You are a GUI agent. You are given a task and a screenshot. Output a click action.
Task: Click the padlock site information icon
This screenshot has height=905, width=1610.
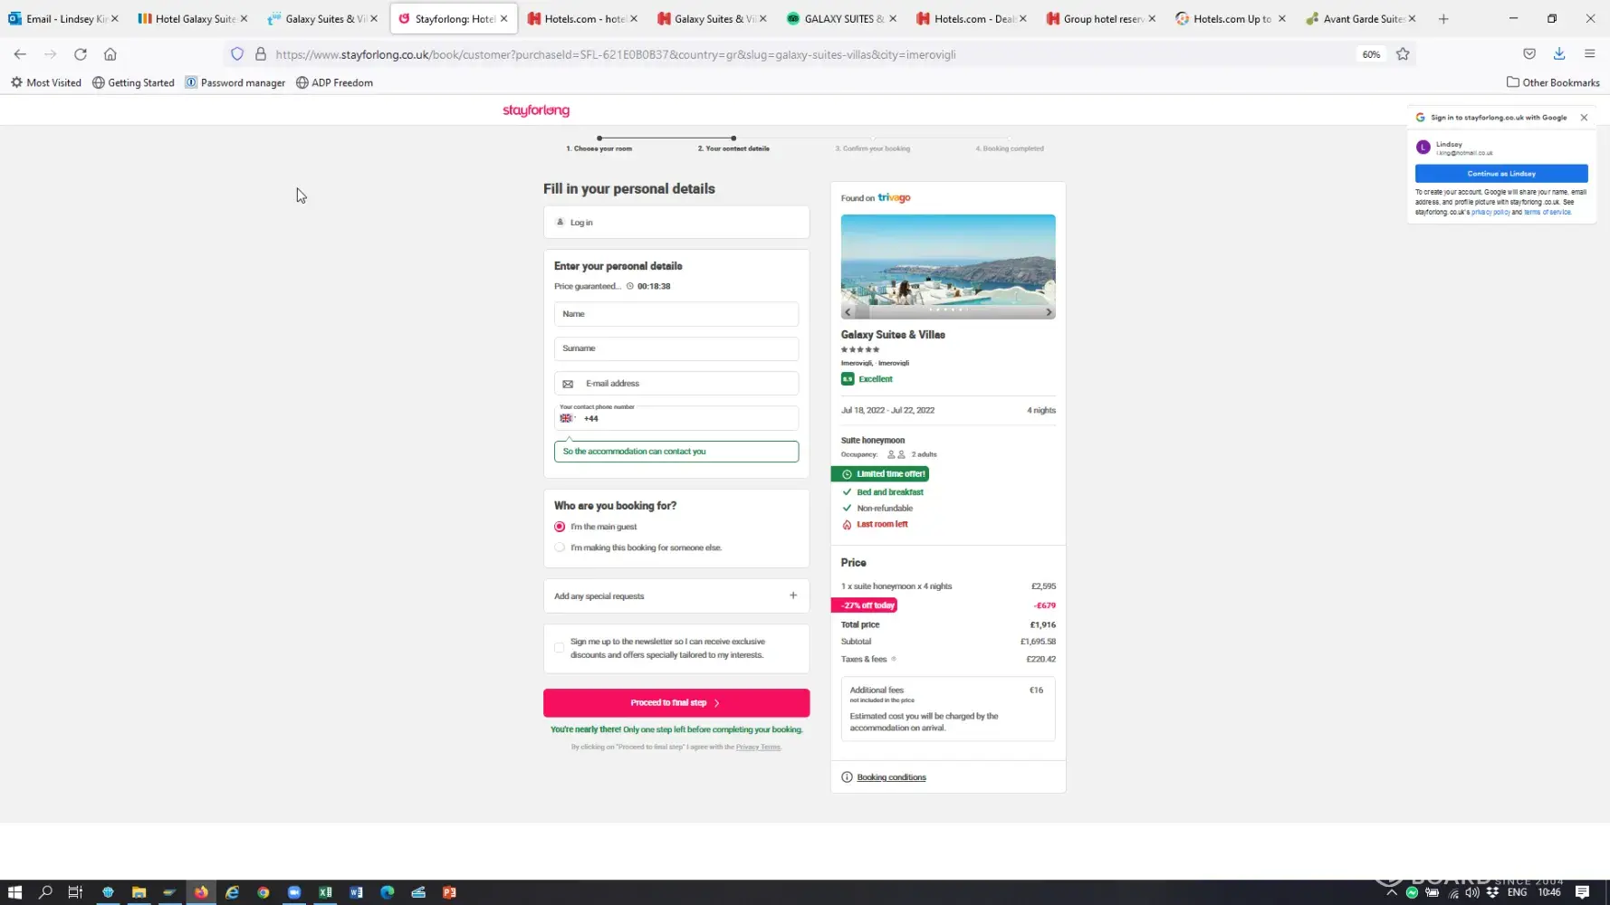(261, 54)
